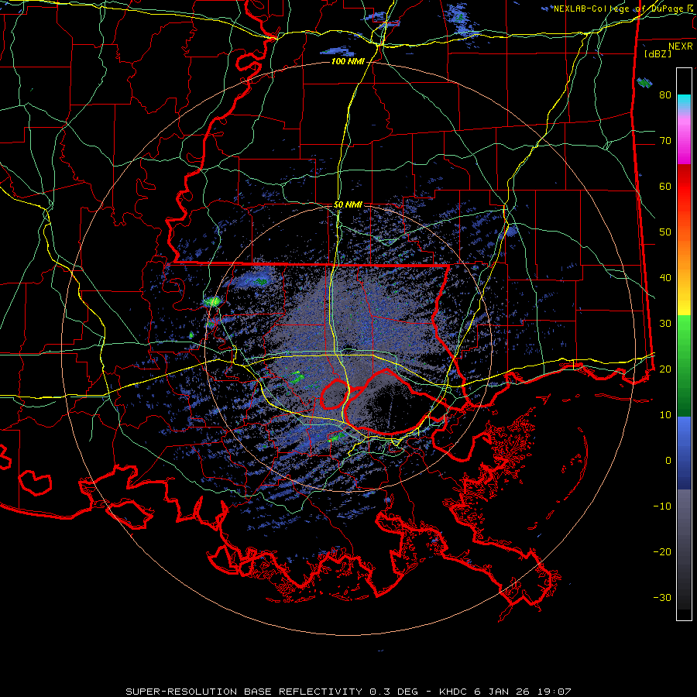Viewport: 697px width, 697px height.
Task: Select the 70 value on the dBZ scale
Action: 665,140
